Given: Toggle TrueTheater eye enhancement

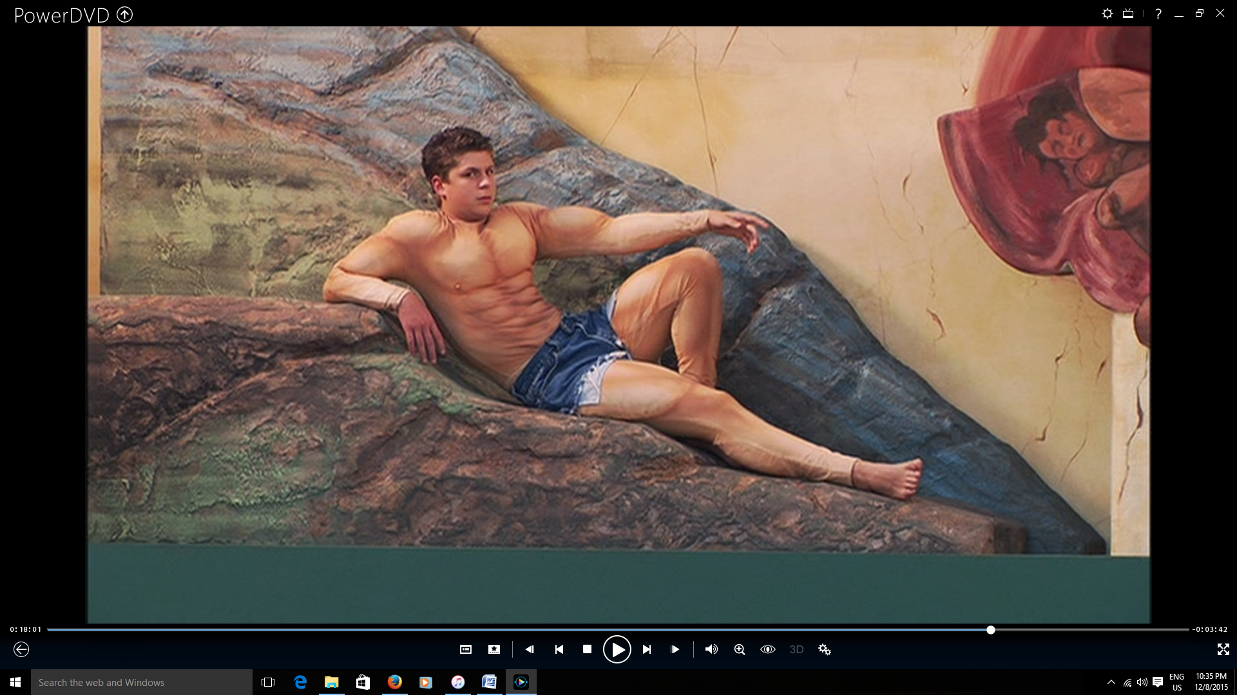Looking at the screenshot, I should 768,649.
